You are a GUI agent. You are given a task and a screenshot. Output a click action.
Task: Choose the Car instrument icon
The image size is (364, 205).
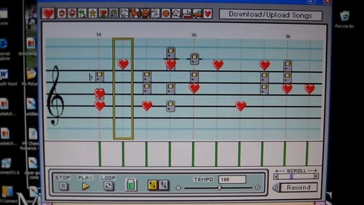[197, 14]
